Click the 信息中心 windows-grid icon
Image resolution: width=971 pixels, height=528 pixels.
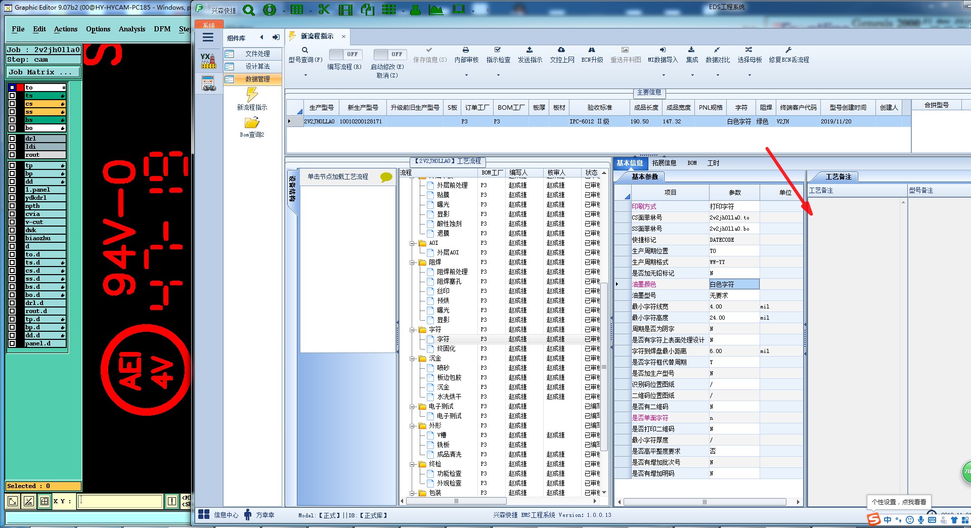pyautogui.click(x=204, y=514)
